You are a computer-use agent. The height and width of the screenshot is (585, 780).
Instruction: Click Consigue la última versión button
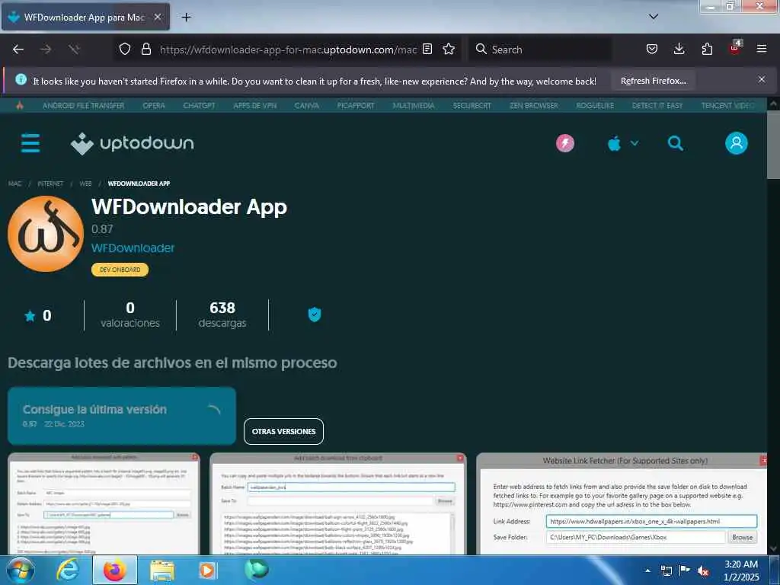coord(122,416)
